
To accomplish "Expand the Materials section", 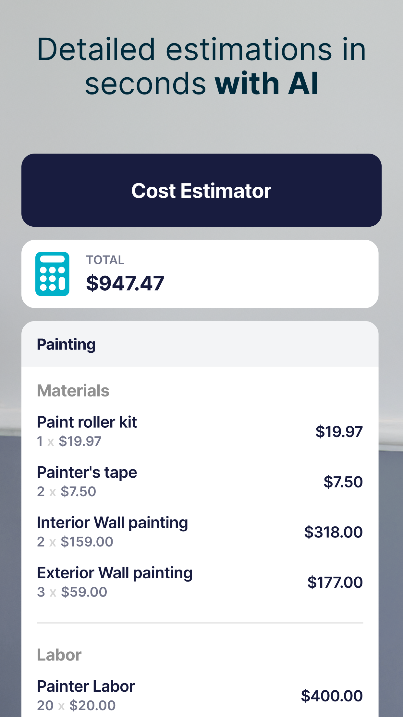I will coord(73,391).
